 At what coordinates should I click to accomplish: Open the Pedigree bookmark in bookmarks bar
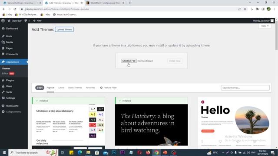coord(26,14)
